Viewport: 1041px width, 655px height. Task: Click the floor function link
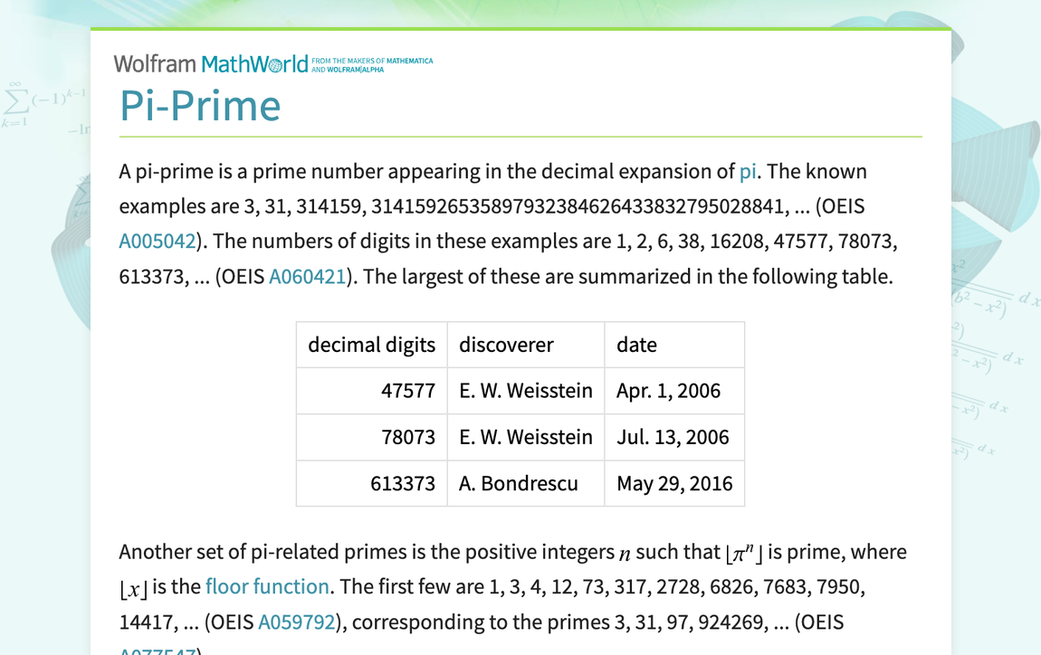click(x=269, y=586)
